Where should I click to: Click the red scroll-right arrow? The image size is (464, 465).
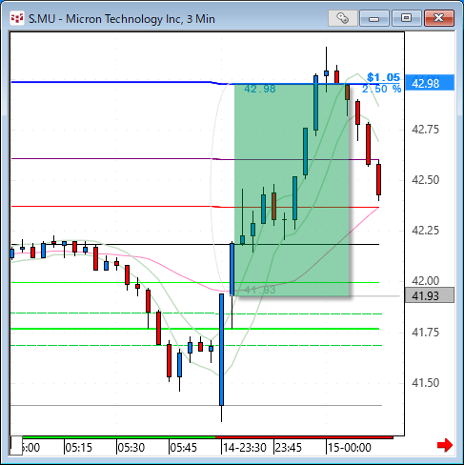[x=445, y=445]
